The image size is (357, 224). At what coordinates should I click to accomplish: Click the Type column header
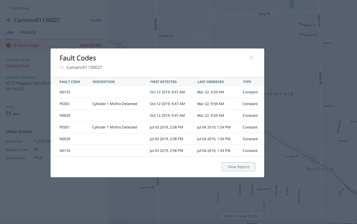click(247, 82)
